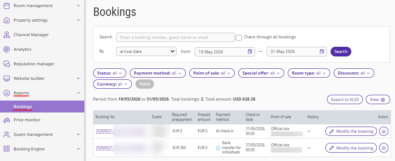Click the Search button

click(x=341, y=52)
